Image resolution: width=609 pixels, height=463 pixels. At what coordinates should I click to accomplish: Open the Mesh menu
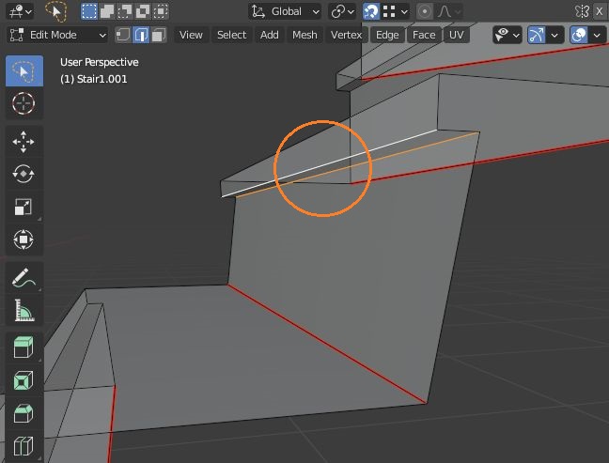(304, 35)
